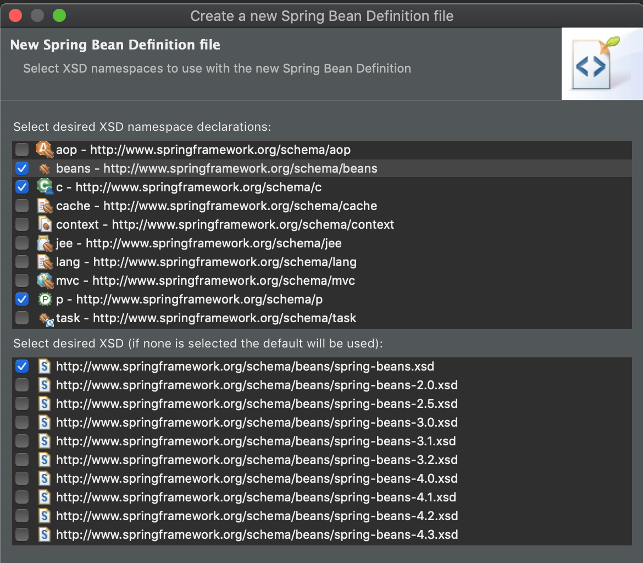Tick the jee namespace checkbox
Image resolution: width=643 pixels, height=563 pixels.
tap(22, 244)
